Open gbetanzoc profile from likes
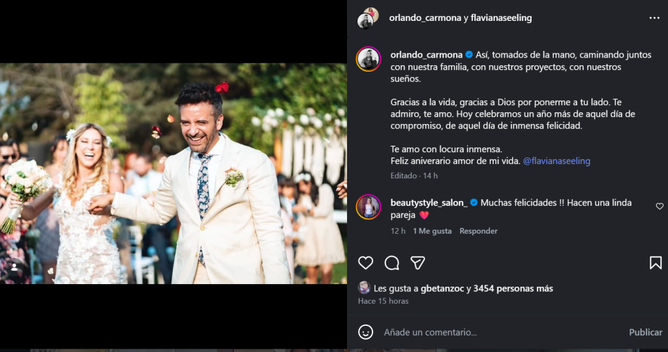Screen dimensions: 668x352 click(x=441, y=288)
